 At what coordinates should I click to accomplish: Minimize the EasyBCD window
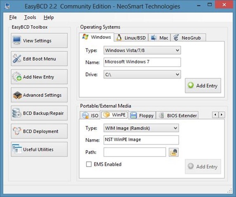(199, 5)
